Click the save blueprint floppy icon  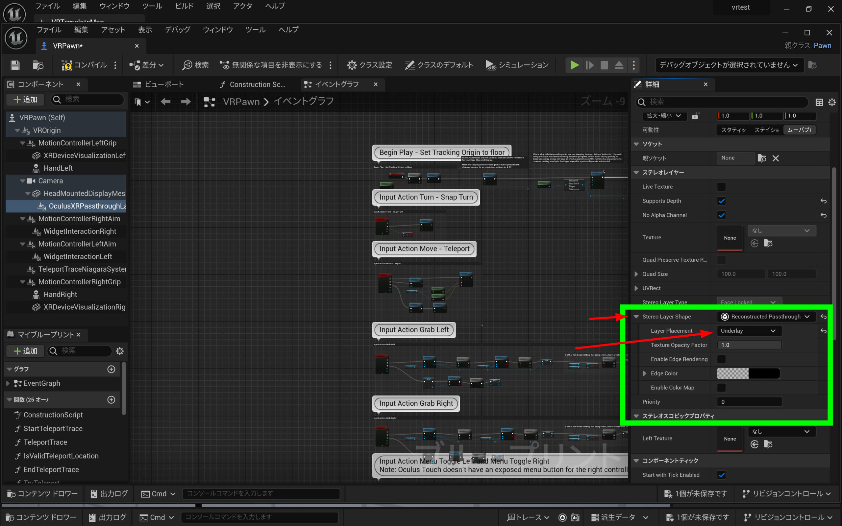click(x=15, y=65)
